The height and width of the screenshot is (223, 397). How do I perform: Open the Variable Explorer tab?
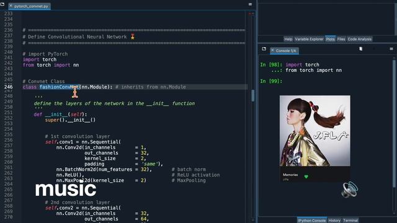click(x=309, y=39)
